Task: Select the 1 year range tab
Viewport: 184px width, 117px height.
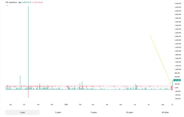Action: [x=22, y=112]
